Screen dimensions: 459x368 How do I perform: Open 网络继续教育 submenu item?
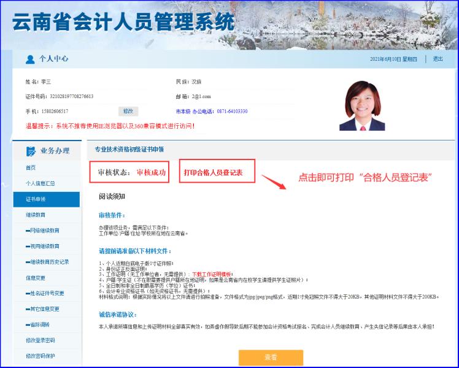click(42, 231)
